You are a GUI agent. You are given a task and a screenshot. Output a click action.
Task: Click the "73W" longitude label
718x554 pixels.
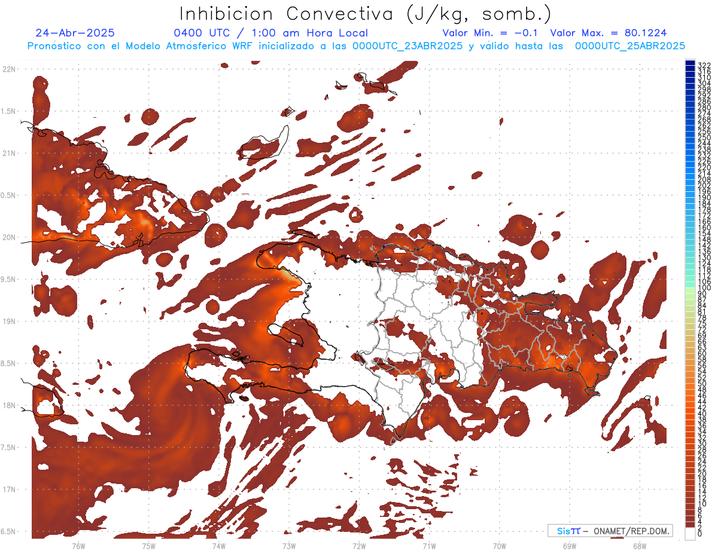coord(289,546)
